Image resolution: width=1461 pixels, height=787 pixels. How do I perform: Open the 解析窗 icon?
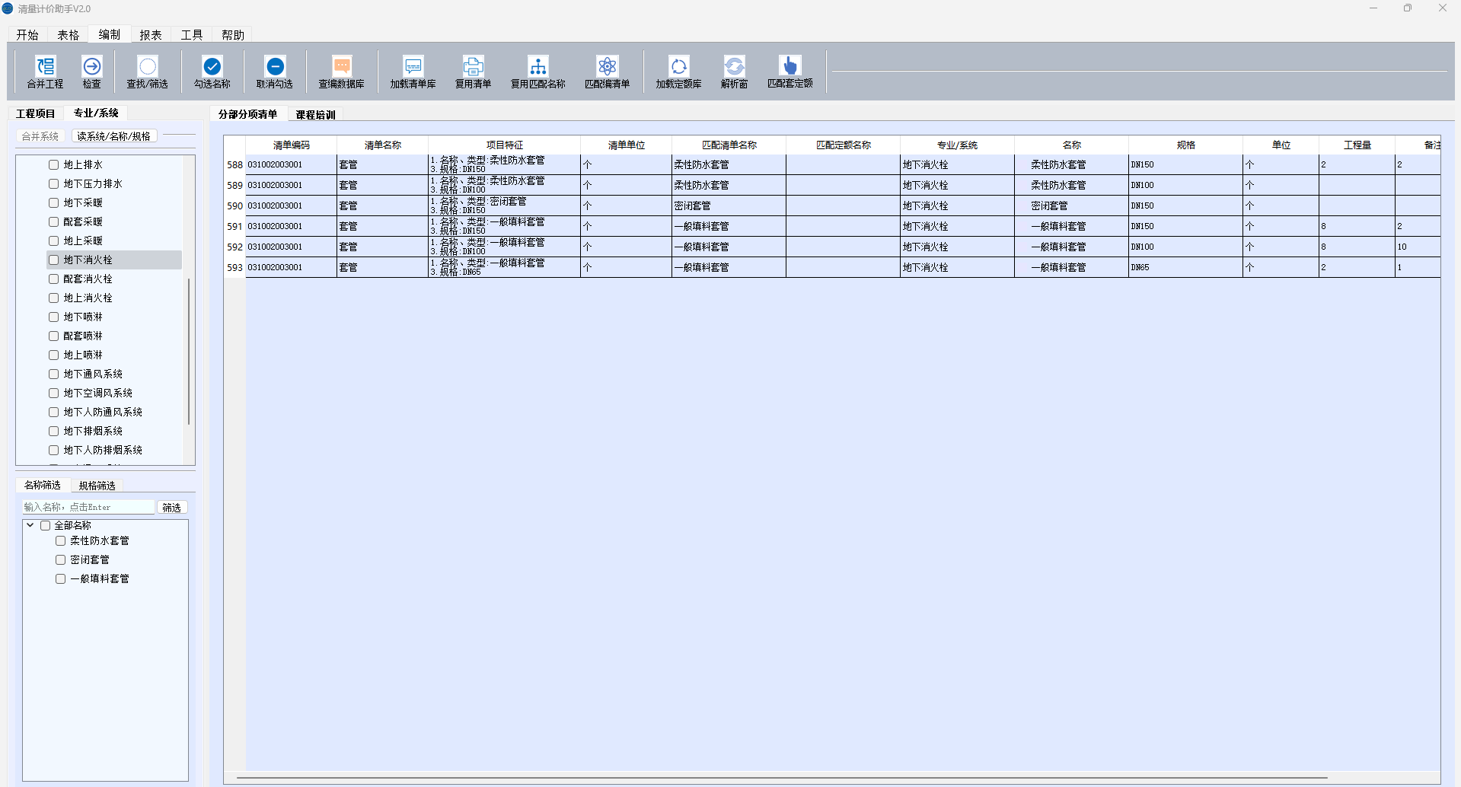735,66
